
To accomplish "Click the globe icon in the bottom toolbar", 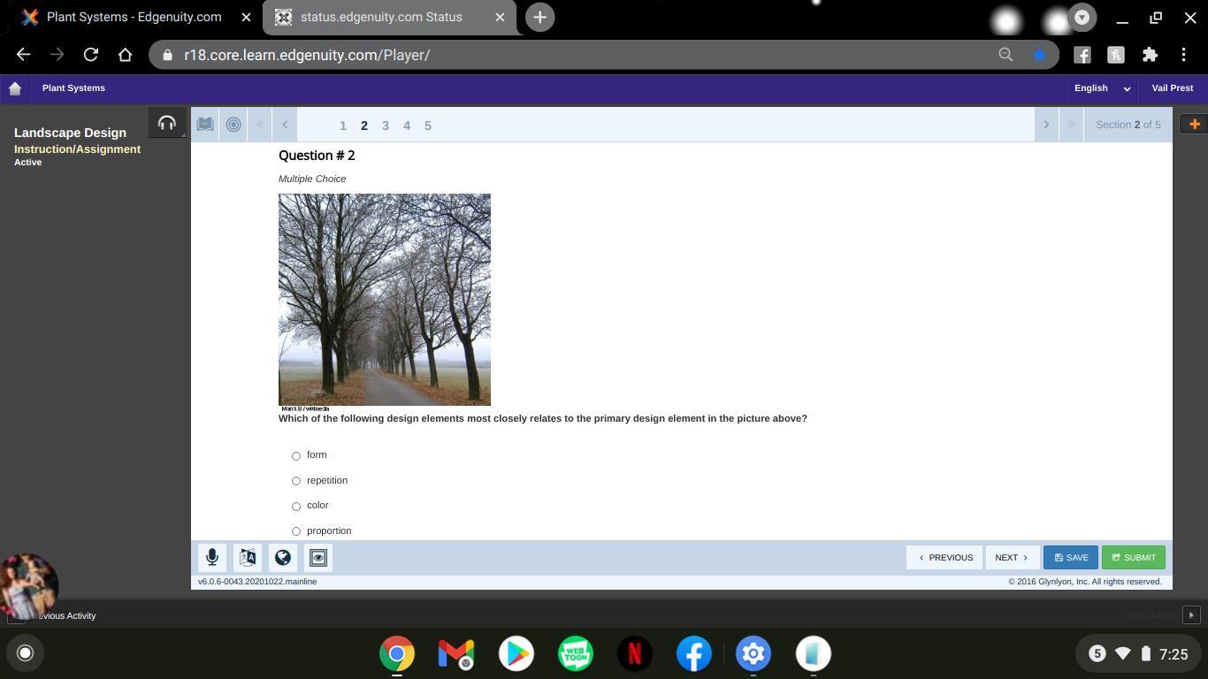I will pos(283,557).
